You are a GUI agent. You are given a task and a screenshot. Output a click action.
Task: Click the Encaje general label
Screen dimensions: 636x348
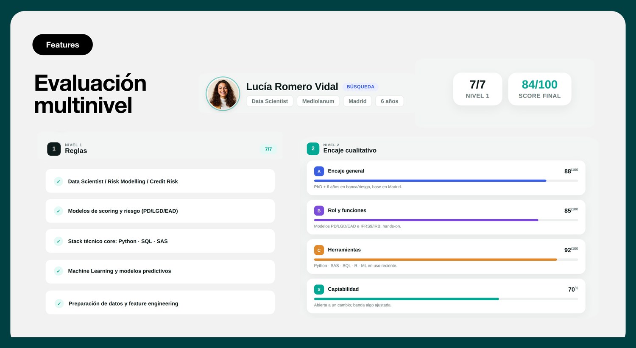(x=346, y=171)
